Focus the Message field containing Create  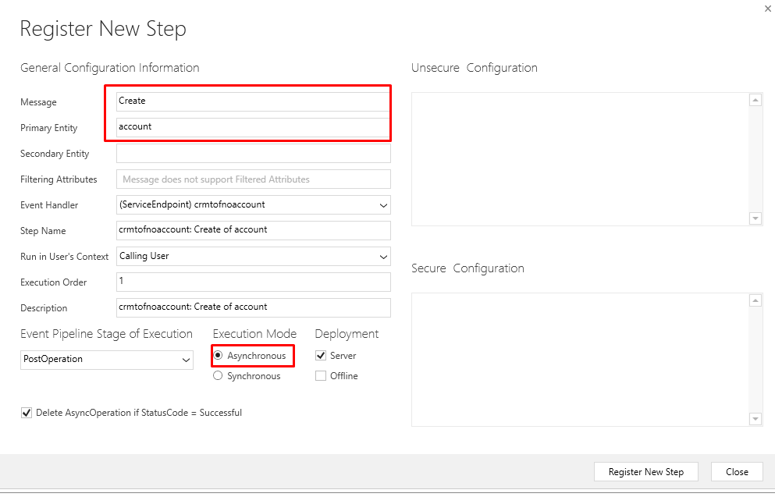pyautogui.click(x=254, y=101)
